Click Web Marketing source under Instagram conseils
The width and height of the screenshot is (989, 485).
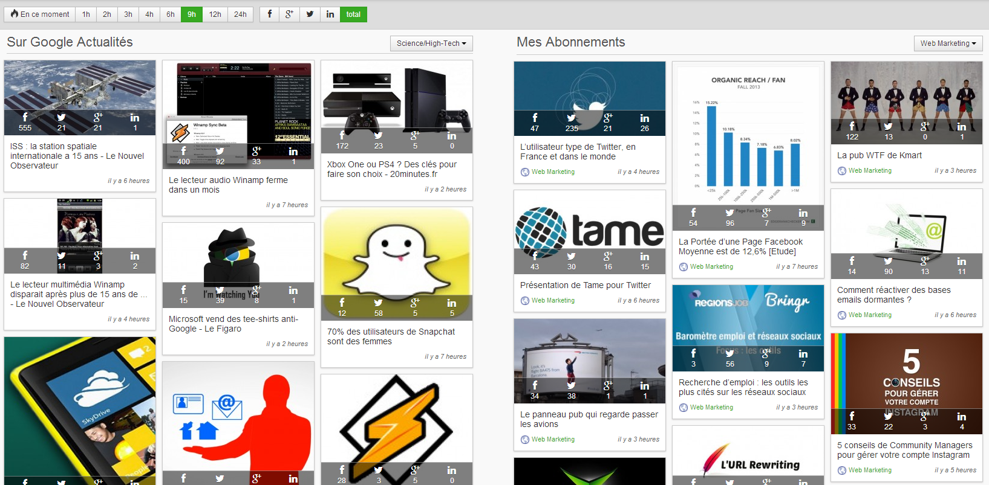[x=870, y=471]
